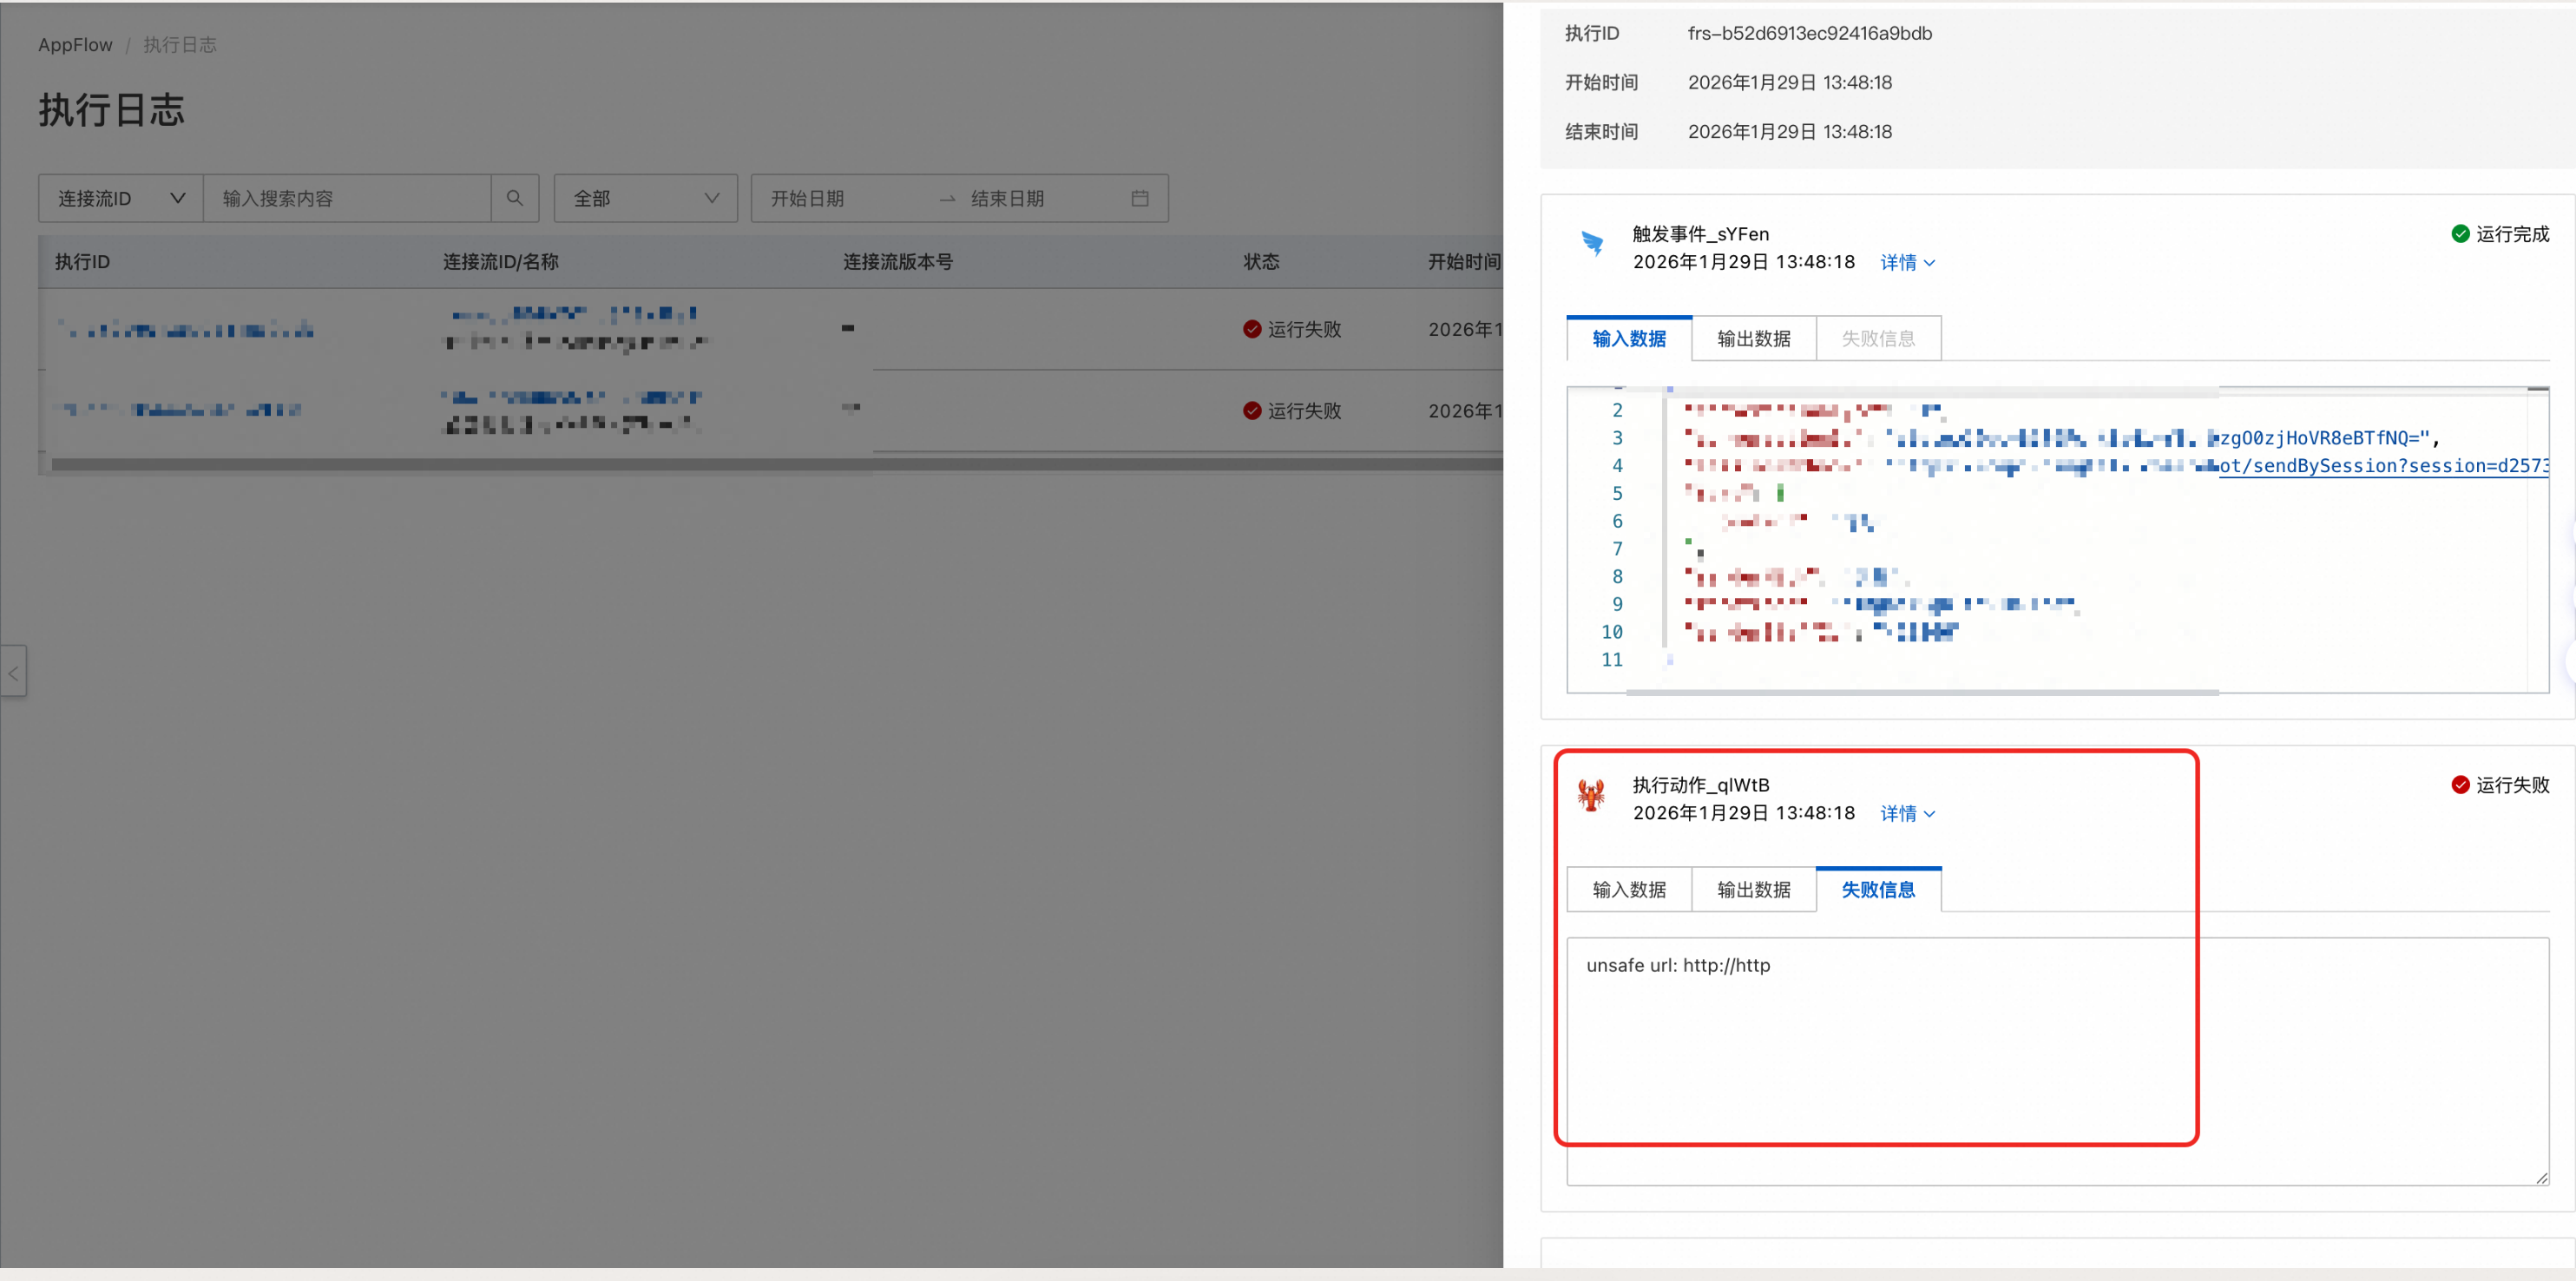Click the 输入搜索内容 search field
2576x1281 pixels.
click(x=347, y=198)
